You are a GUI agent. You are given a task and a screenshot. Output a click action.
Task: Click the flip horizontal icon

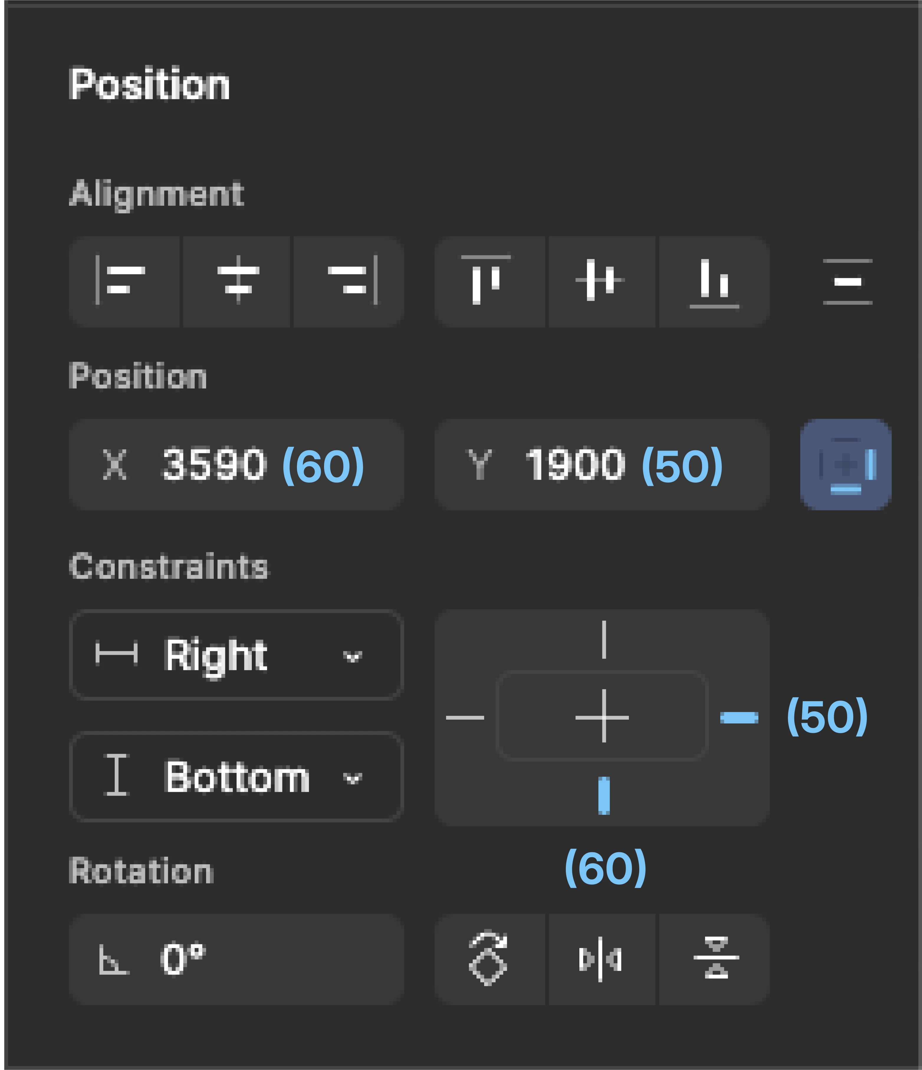tap(602, 959)
